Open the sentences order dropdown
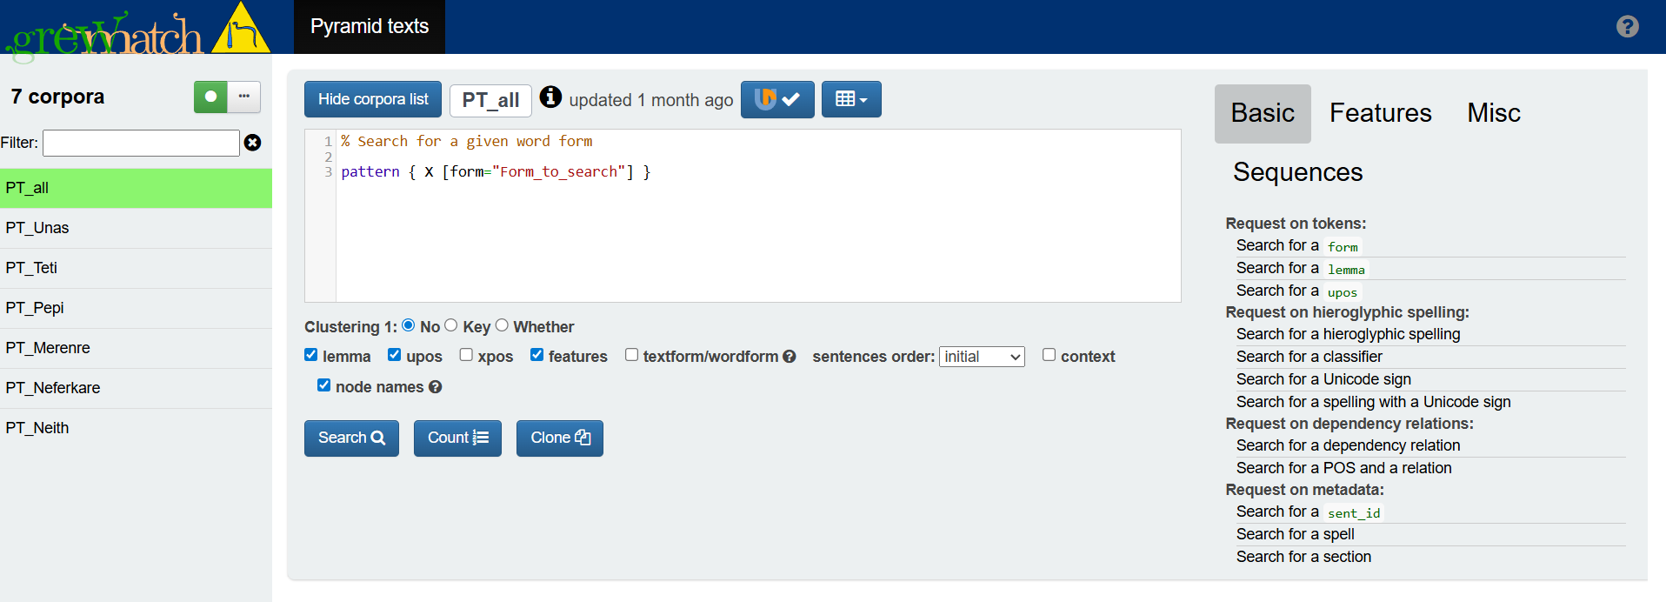Viewport: 1666px width, 602px height. [982, 357]
